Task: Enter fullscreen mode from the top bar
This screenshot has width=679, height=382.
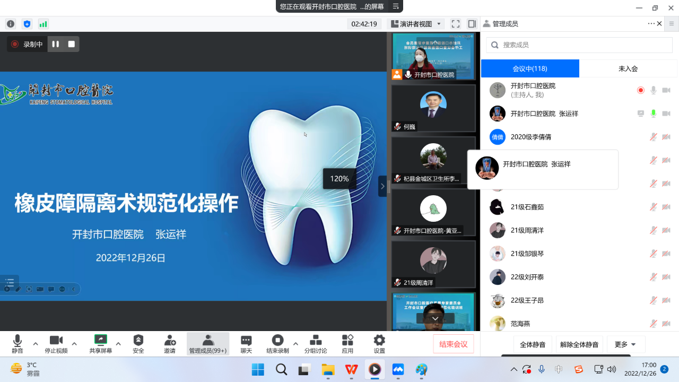Action: coord(455,23)
